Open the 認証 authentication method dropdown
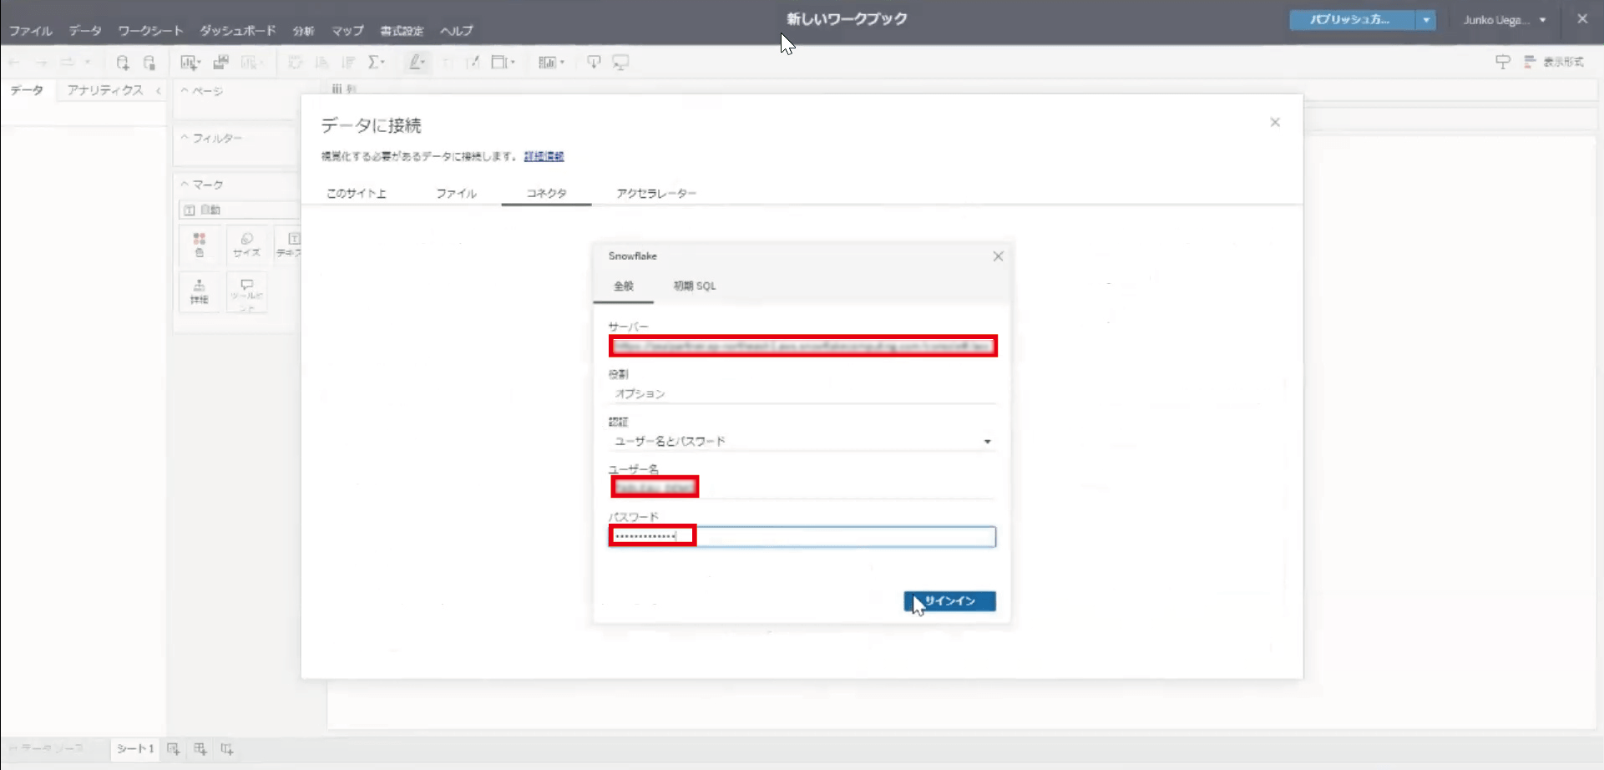 click(x=802, y=441)
